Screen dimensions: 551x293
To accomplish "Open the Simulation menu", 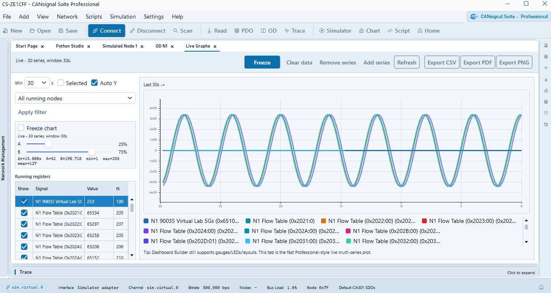I will pyautogui.click(x=123, y=17).
